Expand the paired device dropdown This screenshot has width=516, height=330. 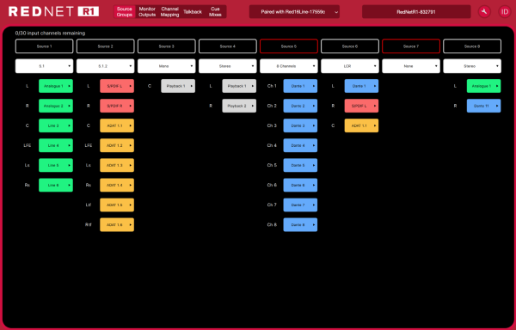[294, 12]
